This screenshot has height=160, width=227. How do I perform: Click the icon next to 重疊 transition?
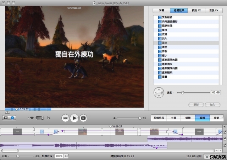160,77
